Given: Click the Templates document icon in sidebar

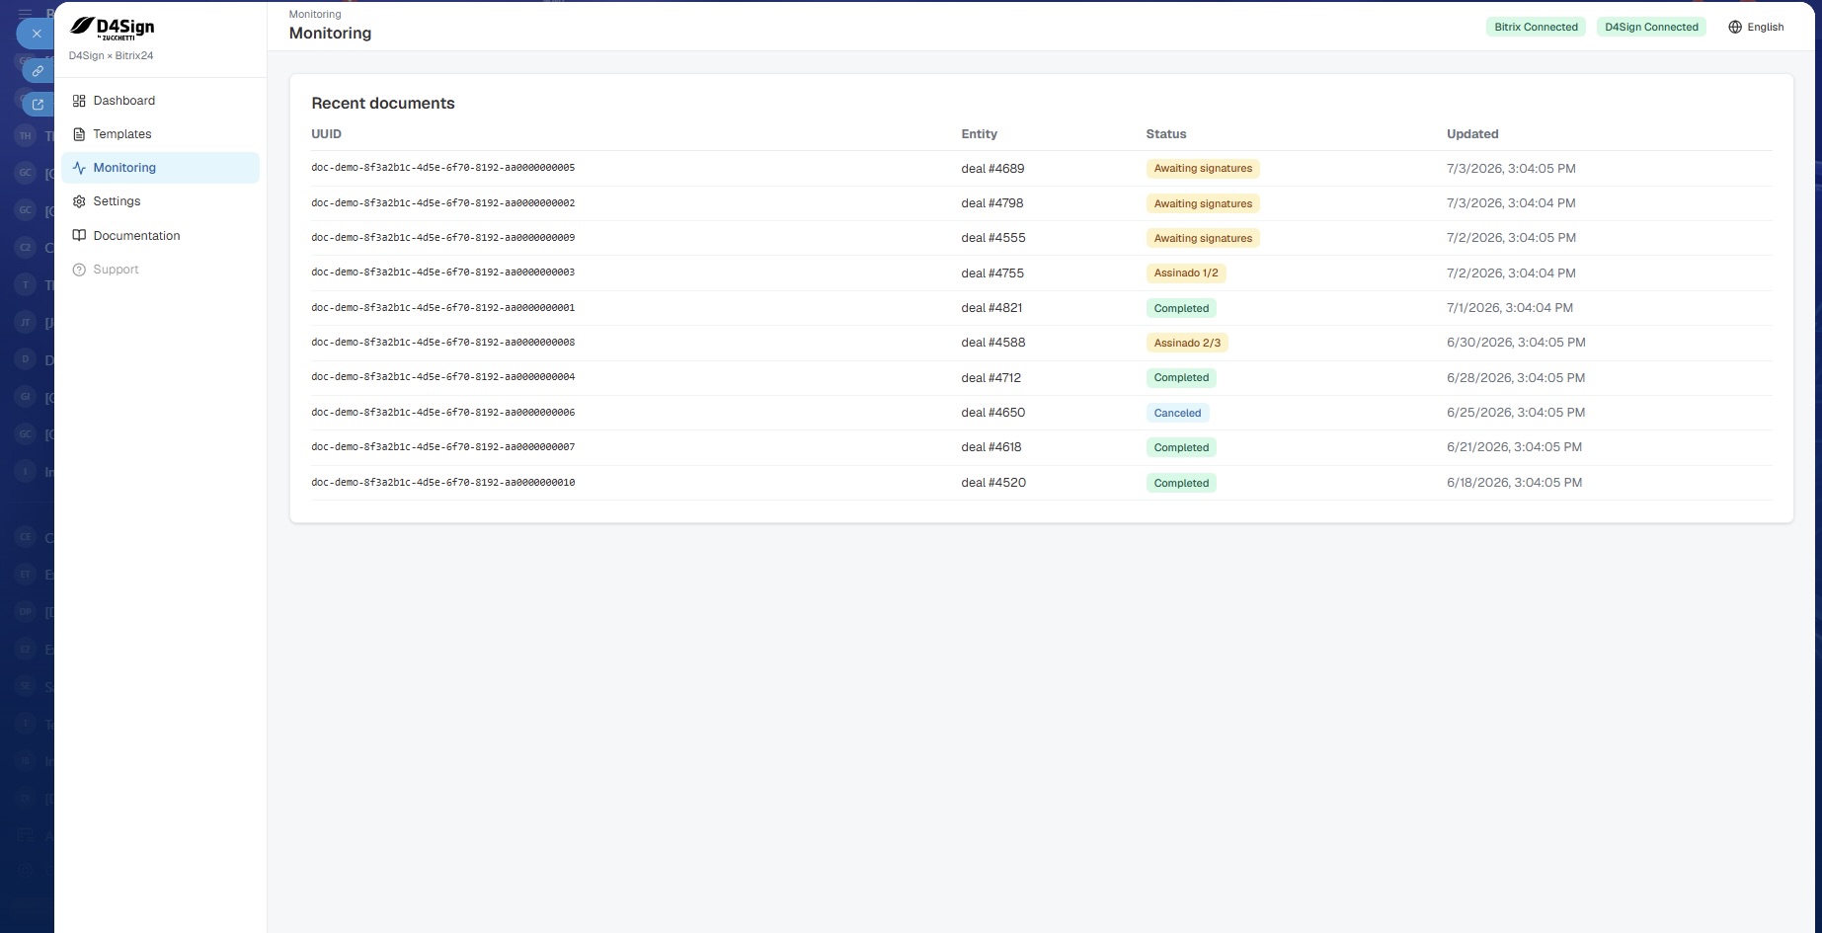Looking at the screenshot, I should [79, 134].
